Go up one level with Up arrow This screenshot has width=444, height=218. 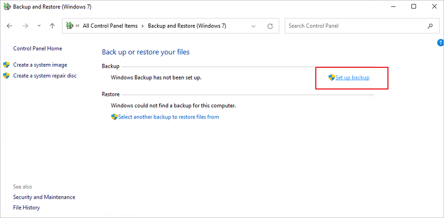click(x=52, y=26)
